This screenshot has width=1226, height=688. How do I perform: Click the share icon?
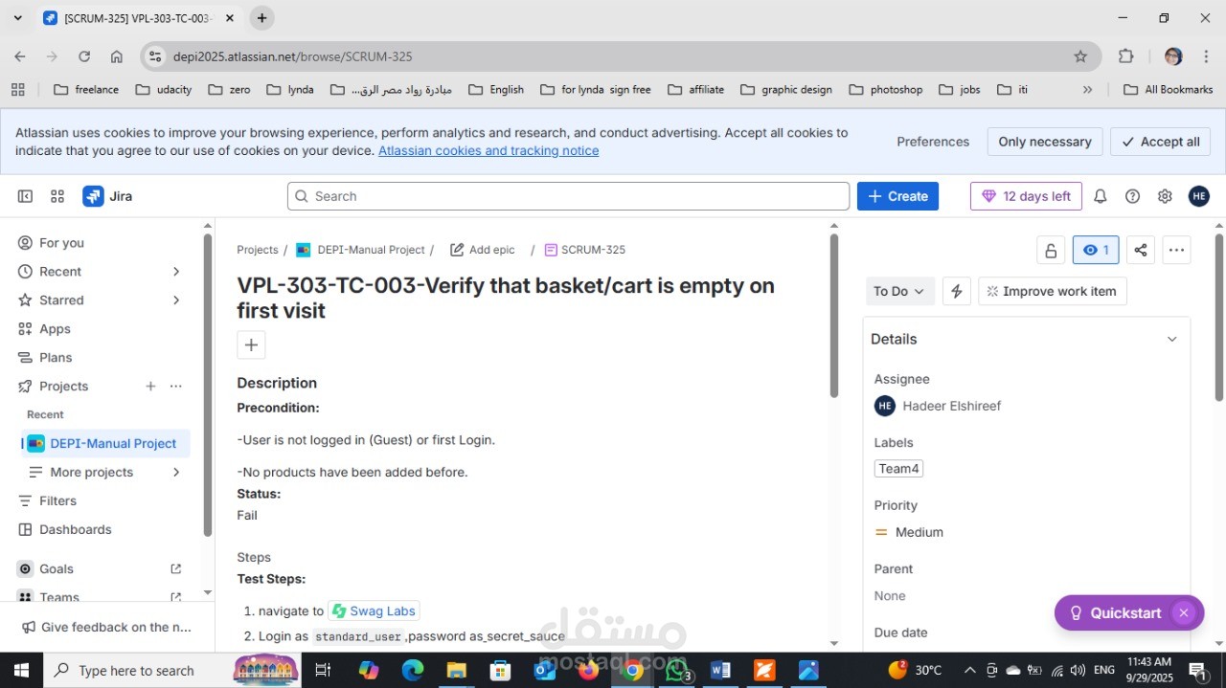[x=1140, y=250]
